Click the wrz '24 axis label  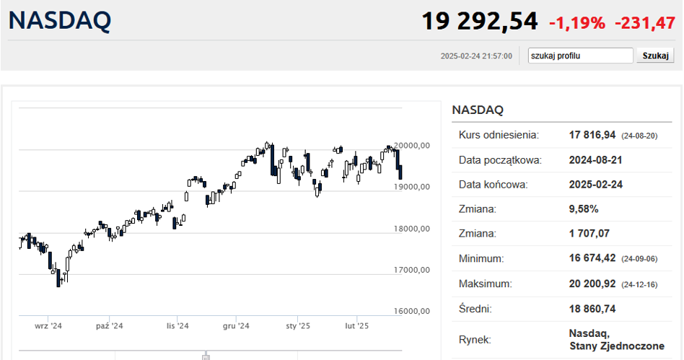[48, 326]
